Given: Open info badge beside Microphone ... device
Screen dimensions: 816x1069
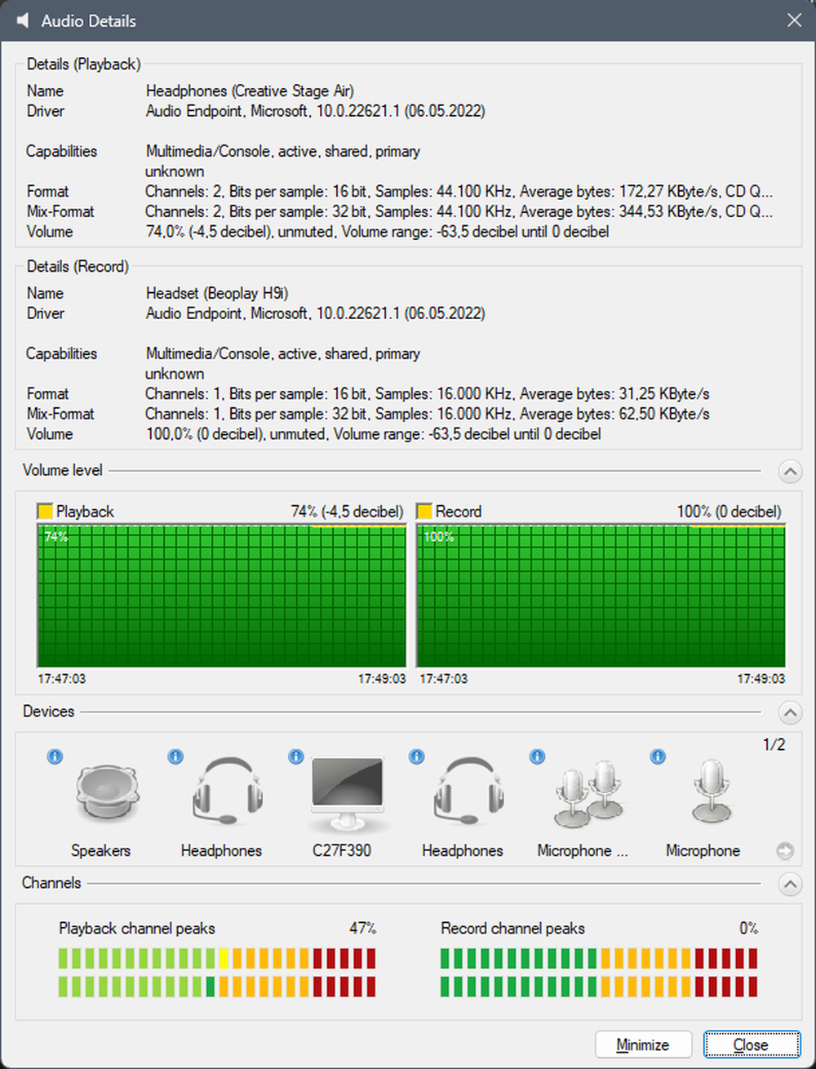Looking at the screenshot, I should [537, 756].
